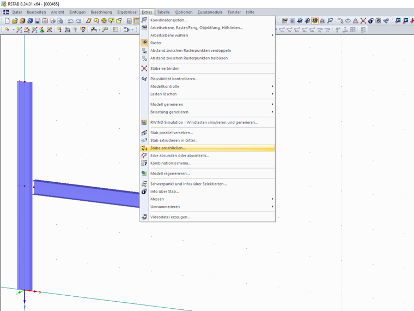Open the Hilfe menu
The image size is (414, 311).
(x=250, y=12)
